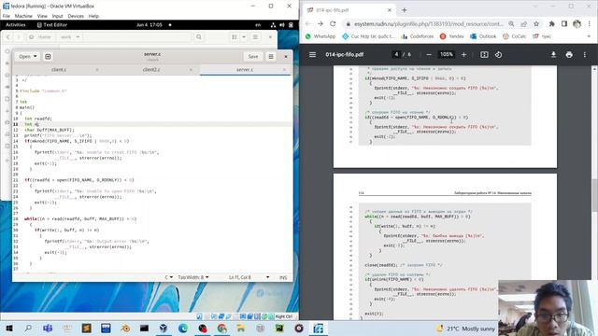Expand view options arrow in Files window
This screenshot has width=598, height=336.
point(244,37)
